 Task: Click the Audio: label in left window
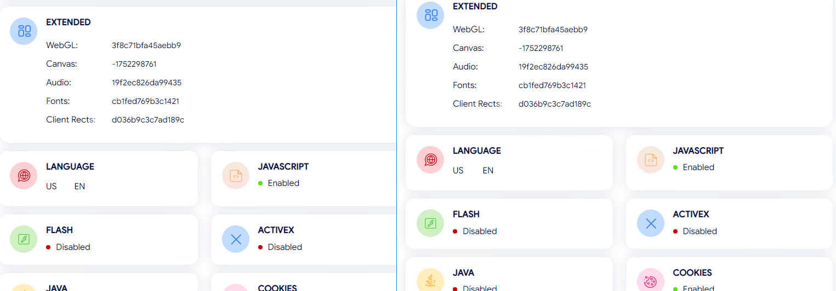pyautogui.click(x=59, y=83)
